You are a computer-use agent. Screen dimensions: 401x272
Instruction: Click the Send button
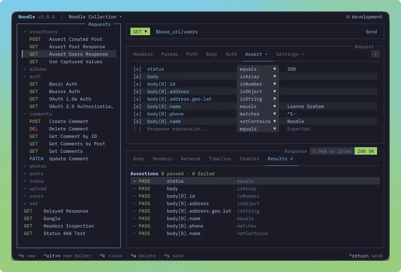pos(371,32)
